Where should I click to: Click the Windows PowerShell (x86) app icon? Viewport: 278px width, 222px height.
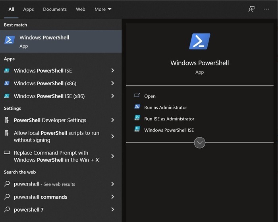[x=7, y=83]
